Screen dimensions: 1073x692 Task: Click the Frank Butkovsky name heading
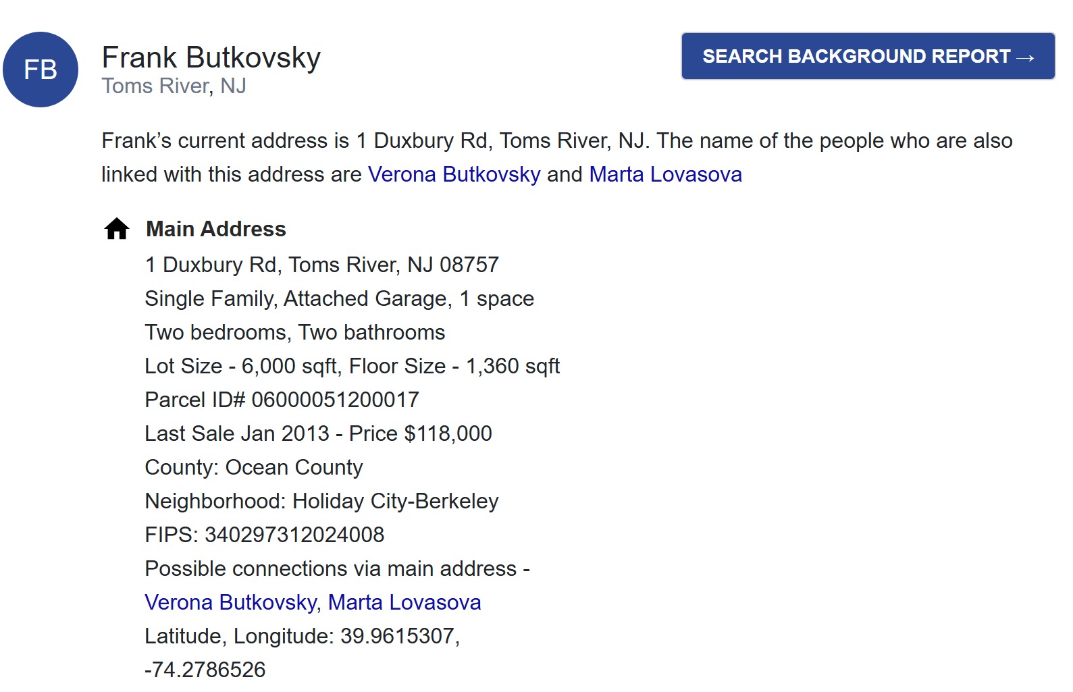211,57
